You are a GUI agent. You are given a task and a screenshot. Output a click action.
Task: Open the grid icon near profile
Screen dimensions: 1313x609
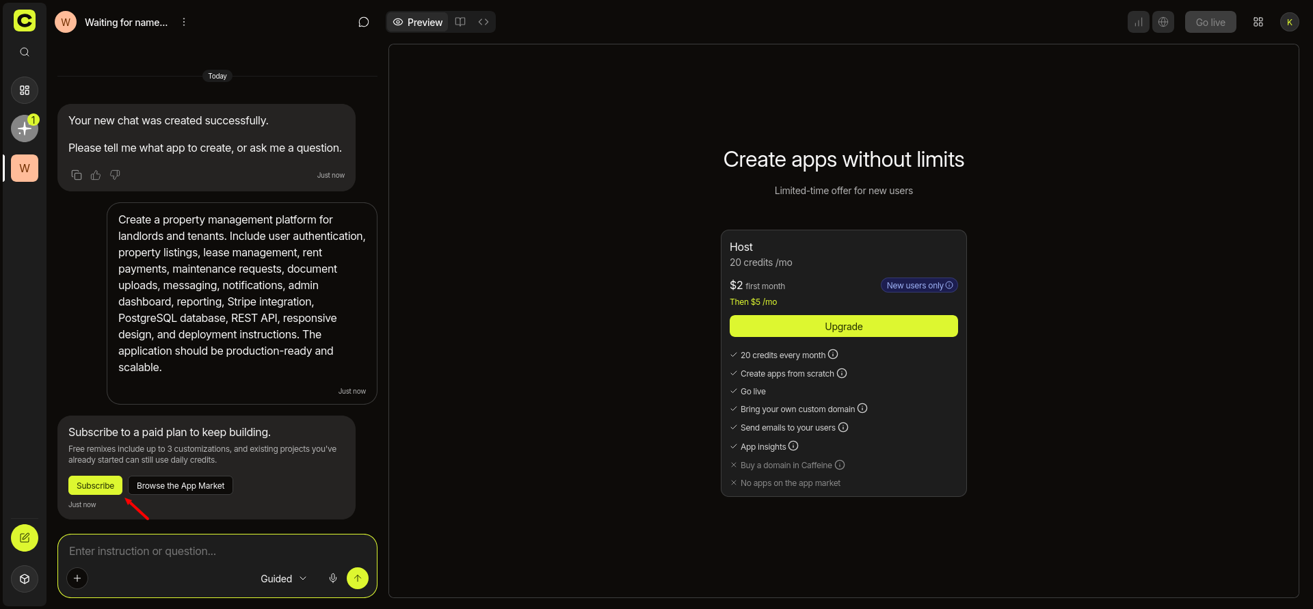(1258, 22)
